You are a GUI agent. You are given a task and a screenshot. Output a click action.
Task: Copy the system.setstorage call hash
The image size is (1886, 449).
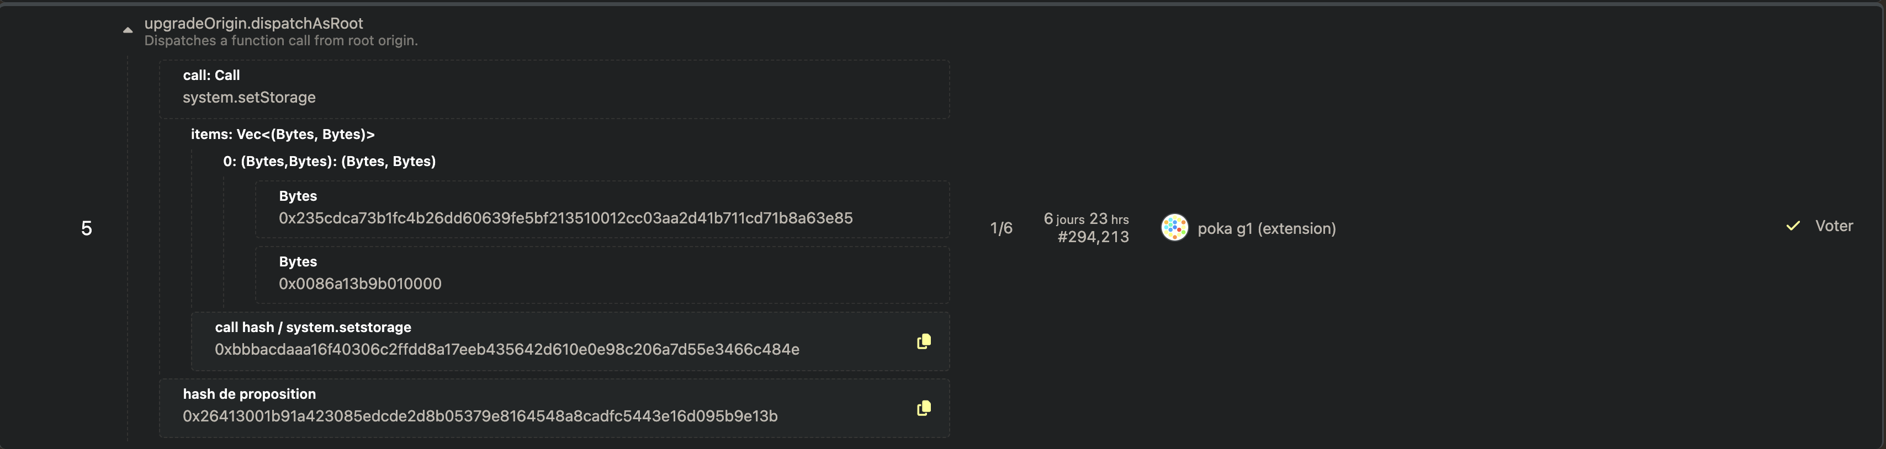coord(923,341)
